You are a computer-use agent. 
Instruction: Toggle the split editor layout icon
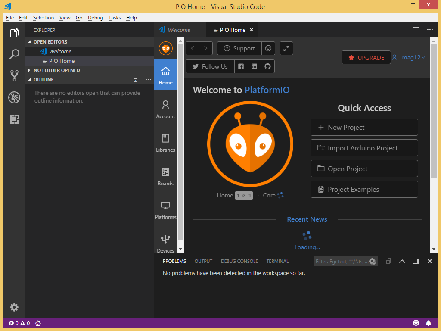point(416,30)
